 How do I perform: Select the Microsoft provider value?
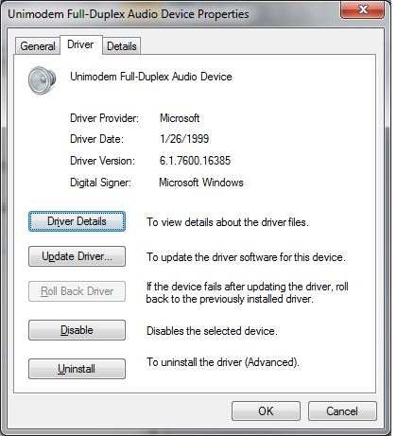click(x=180, y=118)
